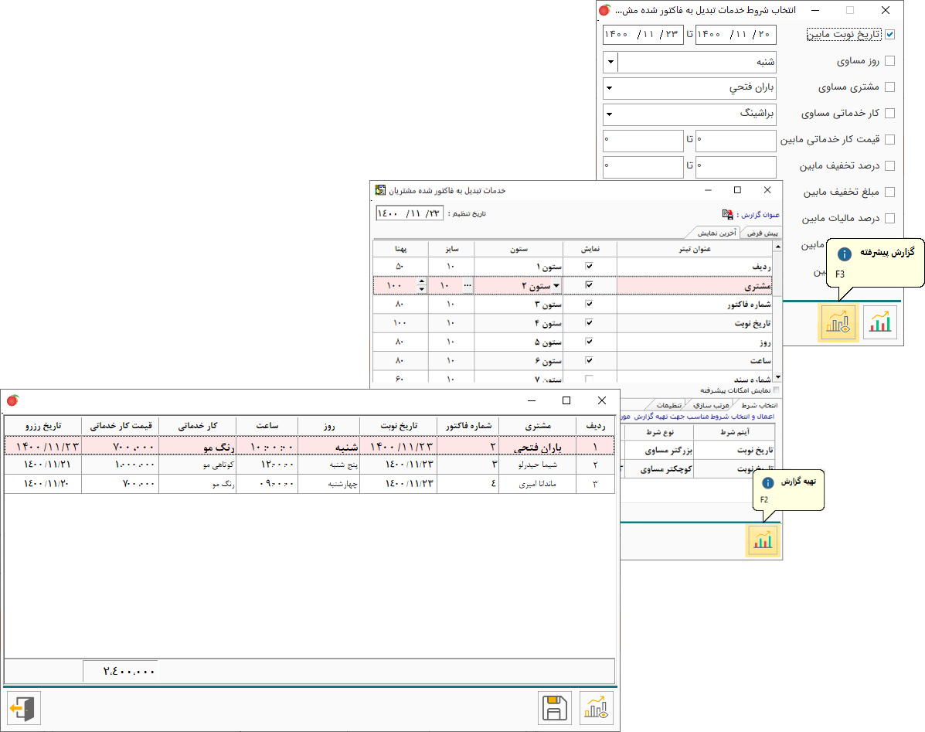Click the قیمت کار خدماتی column header
The width and height of the screenshot is (925, 732).
coord(121,425)
